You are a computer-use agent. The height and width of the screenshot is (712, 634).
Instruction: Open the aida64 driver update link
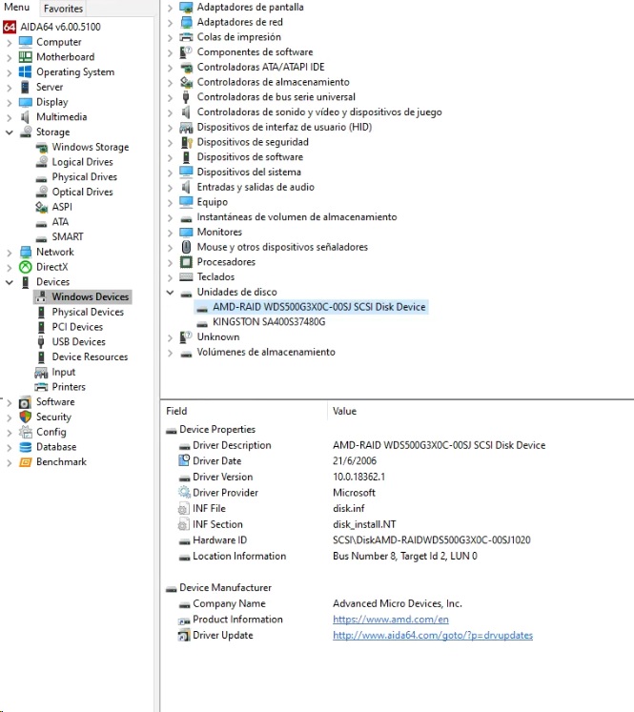click(x=433, y=635)
